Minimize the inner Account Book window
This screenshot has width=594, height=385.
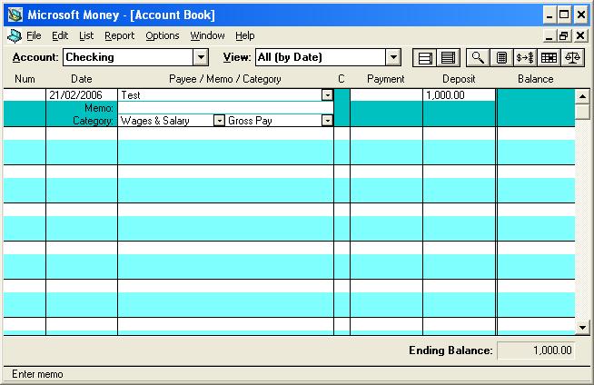click(549, 36)
